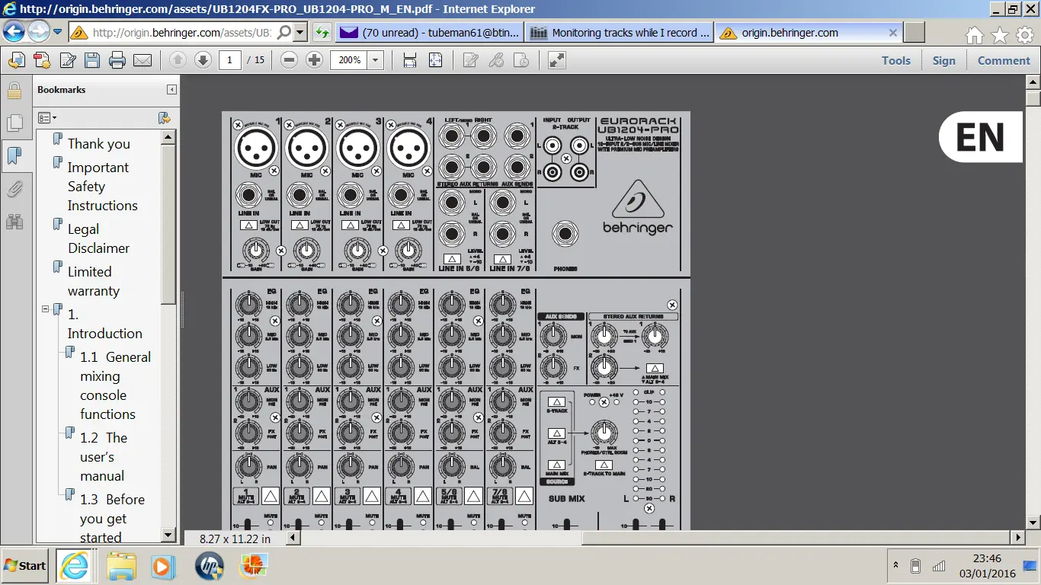Open the zoom level dropdown arrow

click(375, 60)
